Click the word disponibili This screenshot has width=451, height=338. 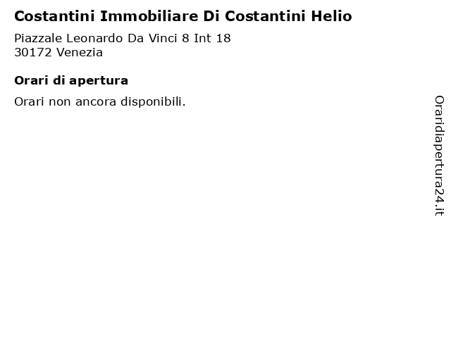[153, 101]
